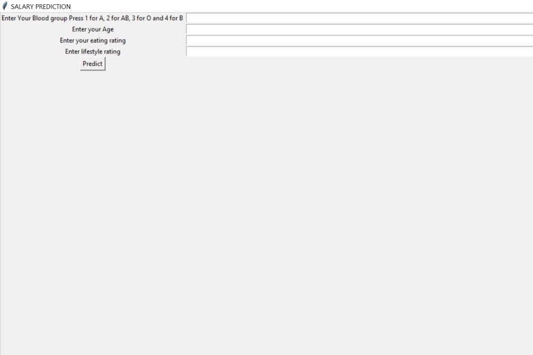Click the 'Enter your eating rating' label
533x355 pixels.
tap(92, 40)
